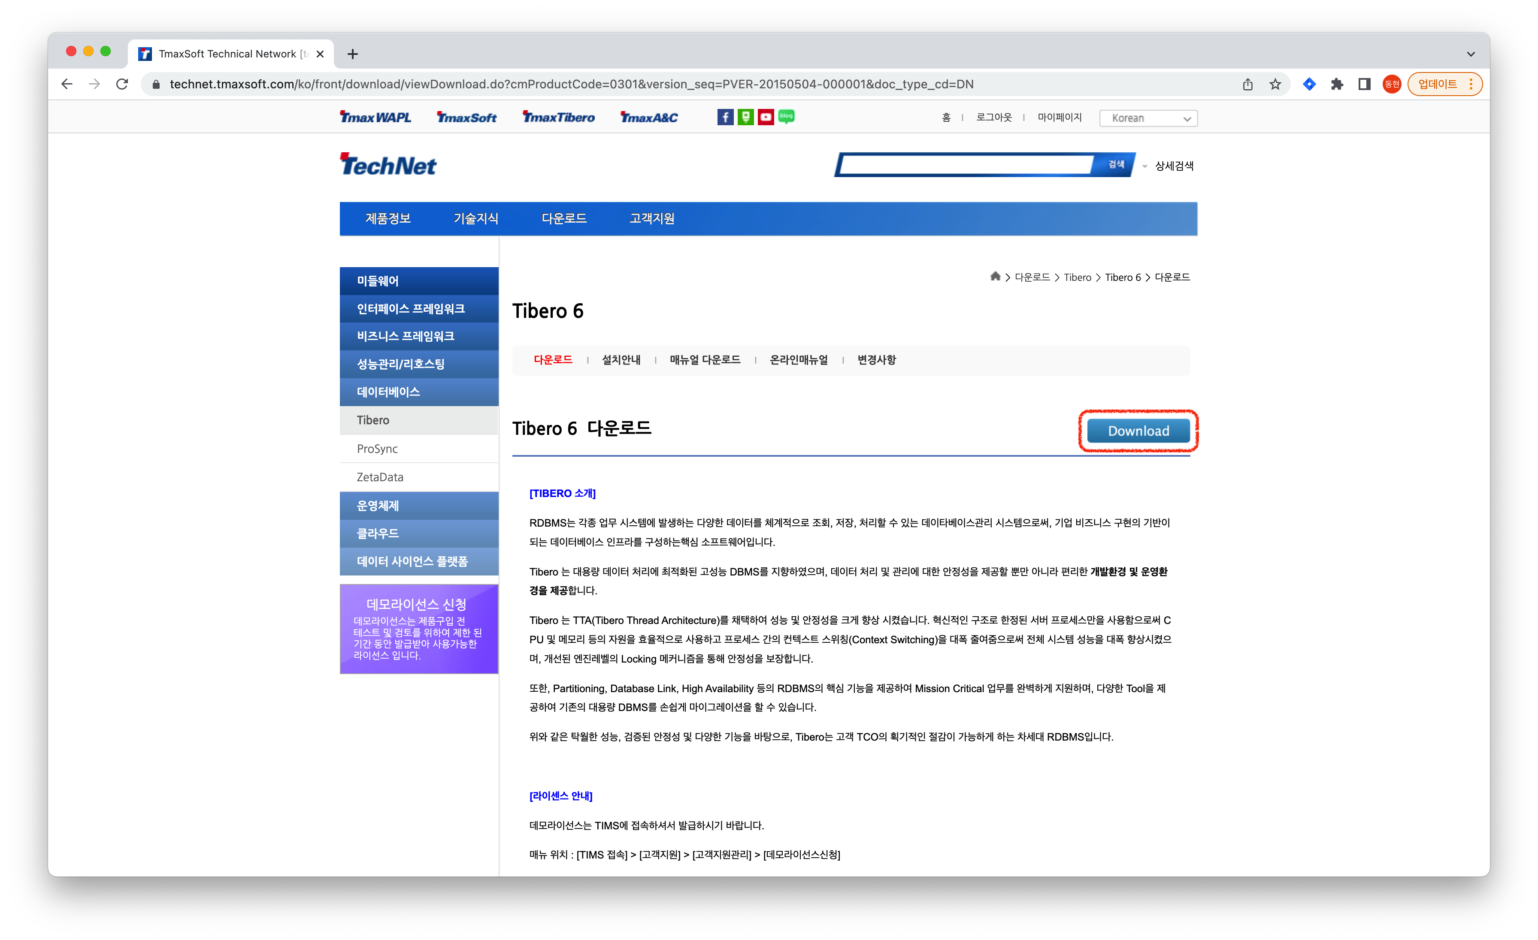The image size is (1538, 940).
Task: Click the breadcrumb home icon
Action: (x=995, y=276)
